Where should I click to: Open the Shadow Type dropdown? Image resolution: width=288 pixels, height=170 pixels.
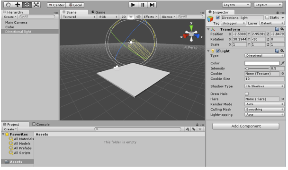coord(264,86)
